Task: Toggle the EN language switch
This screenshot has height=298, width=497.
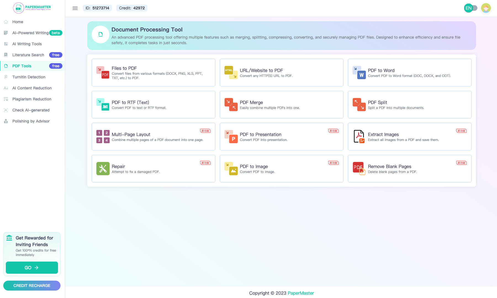Action: [471, 8]
